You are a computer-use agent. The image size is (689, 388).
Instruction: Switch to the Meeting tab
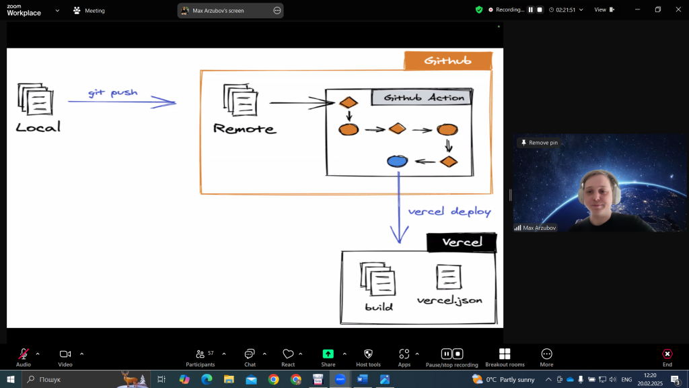pyautogui.click(x=89, y=11)
